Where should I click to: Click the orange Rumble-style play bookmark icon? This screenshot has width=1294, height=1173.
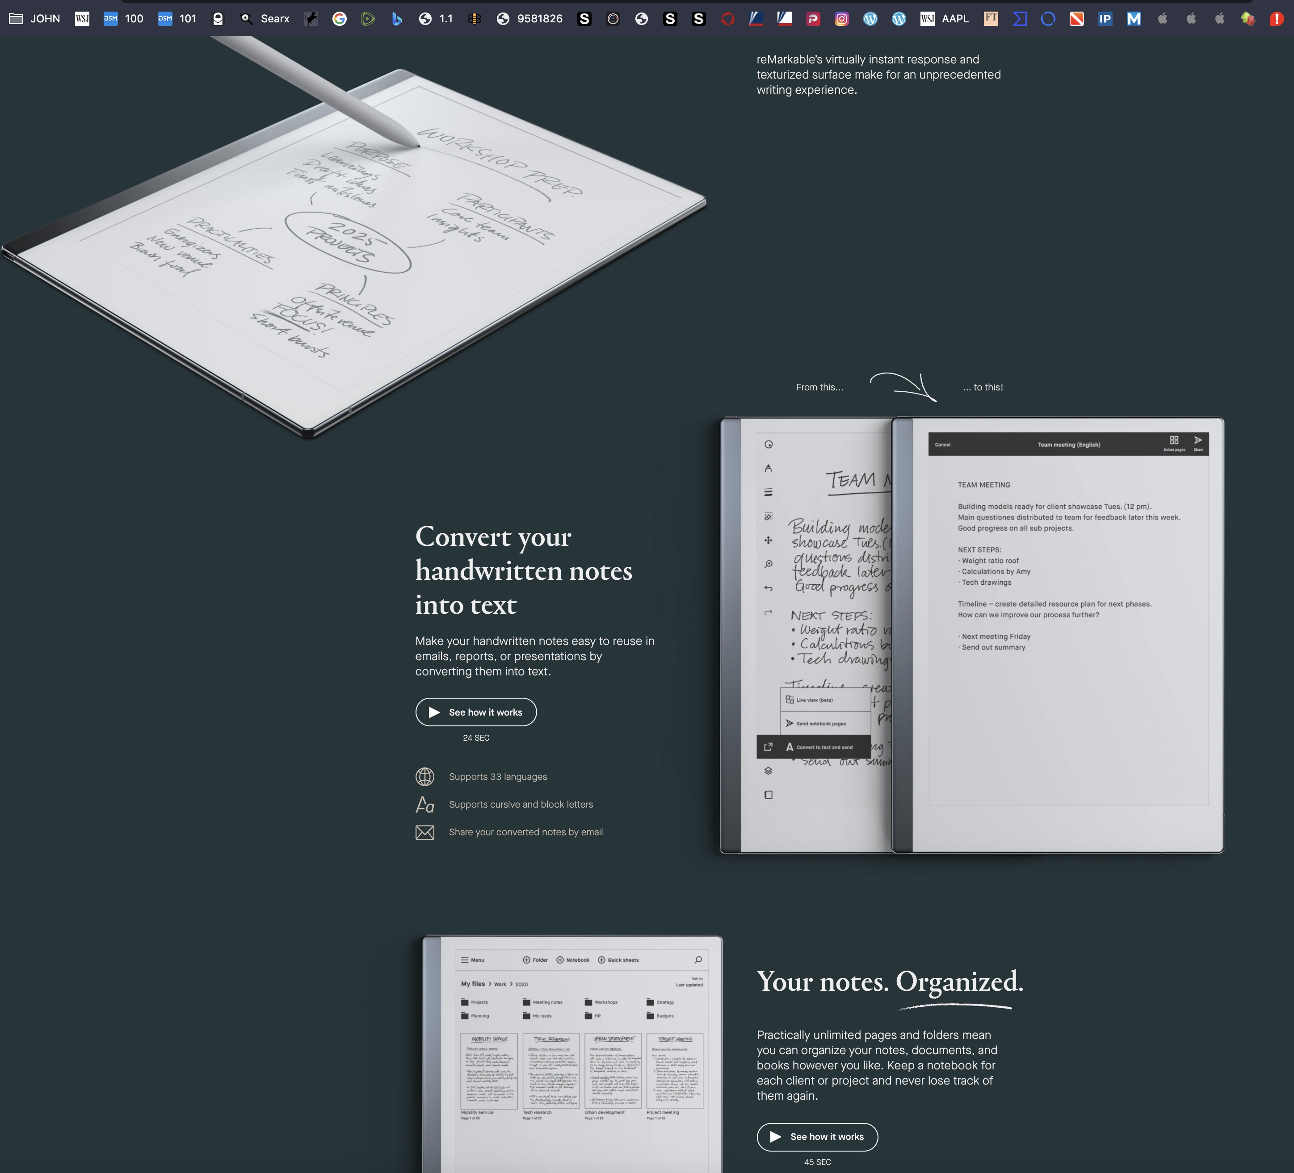tap(368, 19)
